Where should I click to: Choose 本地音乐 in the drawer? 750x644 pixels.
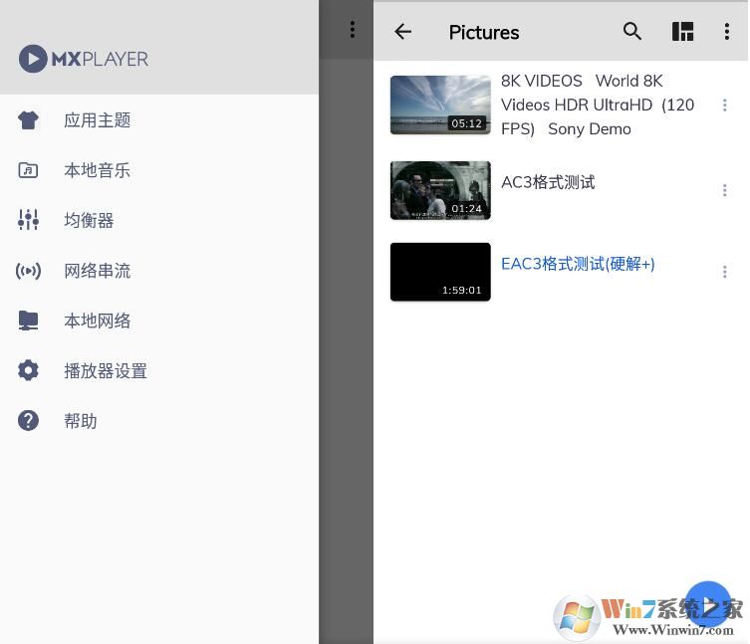click(x=97, y=170)
